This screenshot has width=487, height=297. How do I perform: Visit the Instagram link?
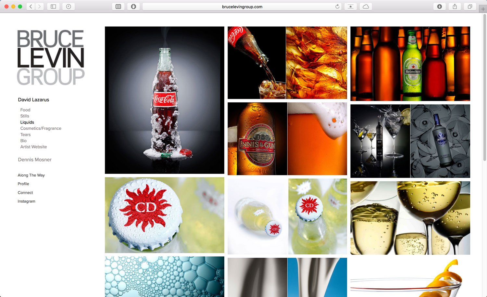click(26, 201)
